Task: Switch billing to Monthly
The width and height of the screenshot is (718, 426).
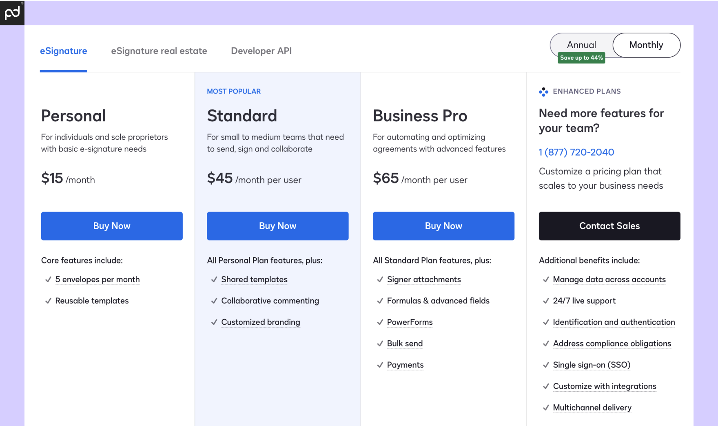Action: (646, 45)
